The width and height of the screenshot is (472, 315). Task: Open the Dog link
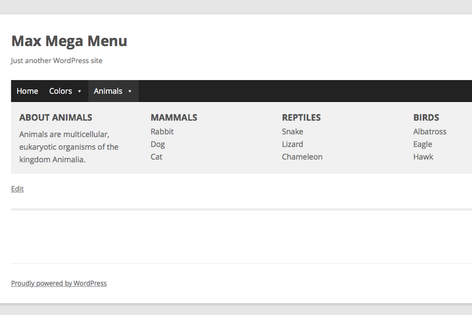pos(157,144)
